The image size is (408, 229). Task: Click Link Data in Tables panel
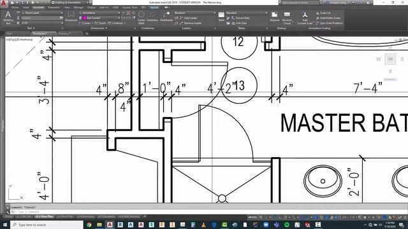(239, 23)
